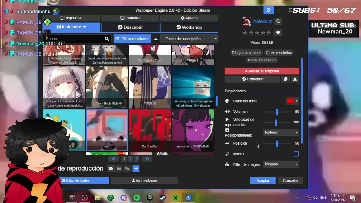Open Minecraft from the taskbar
This screenshot has width=361, height=203.
[175, 198]
